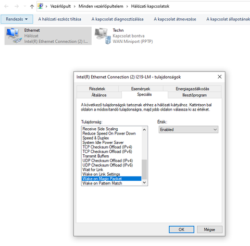Click A kapcsolat átnevezése
Viewport: 250px width, 246px height.
tap(175, 19)
